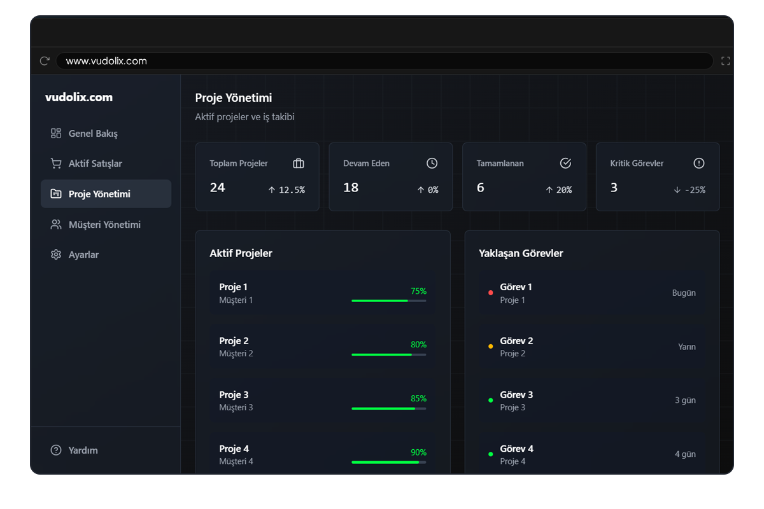Click the checkmark icon in Tamamlanan card

[x=565, y=164]
